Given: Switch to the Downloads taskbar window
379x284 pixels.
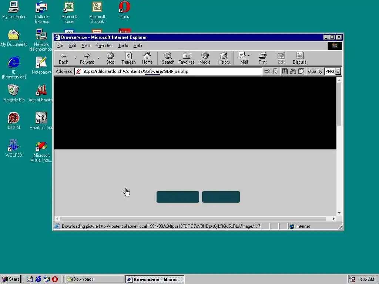Looking at the screenshot, I should [x=94, y=279].
